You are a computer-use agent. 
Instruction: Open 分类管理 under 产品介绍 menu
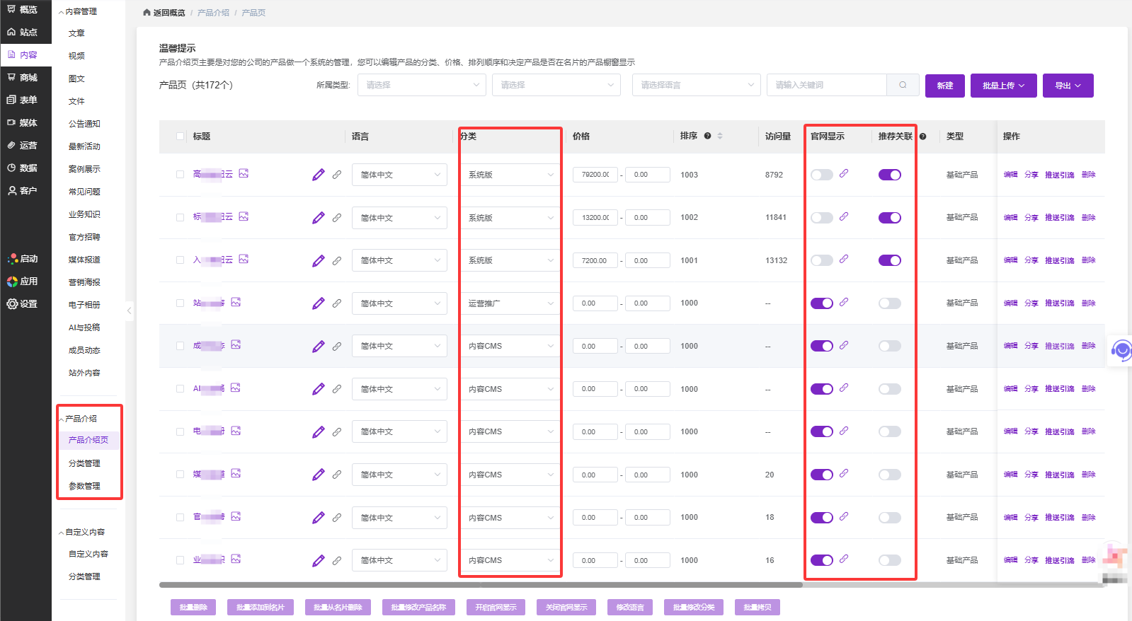[84, 463]
